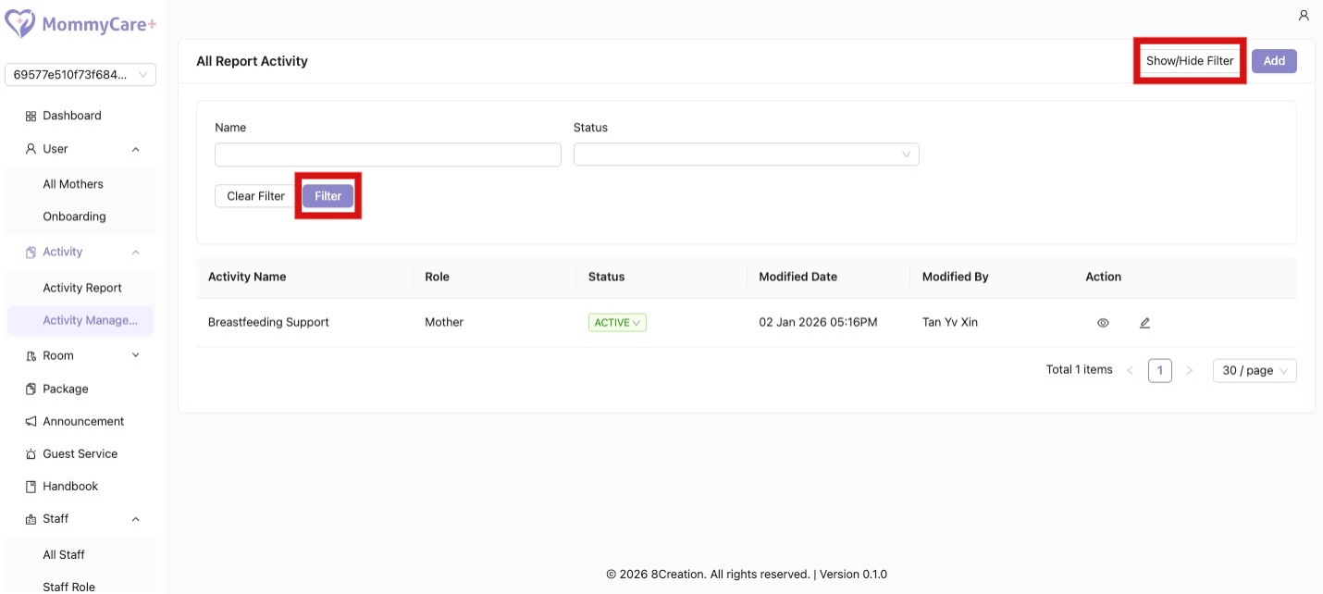Click the Clear Filter button
1323x594 pixels.
(255, 196)
